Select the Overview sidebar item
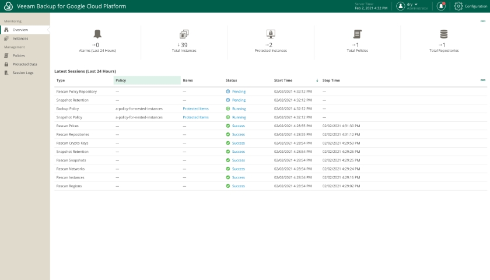Screen dimensions: 490x280 click(24, 30)
